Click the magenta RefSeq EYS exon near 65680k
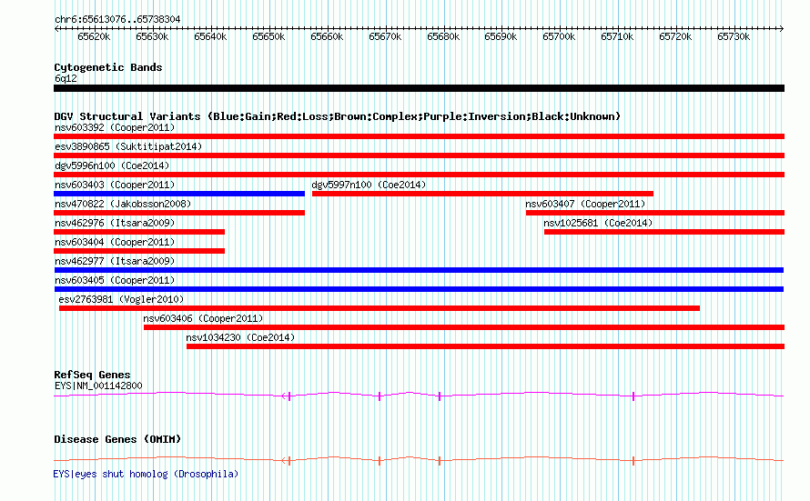The image size is (810, 501). point(440,396)
